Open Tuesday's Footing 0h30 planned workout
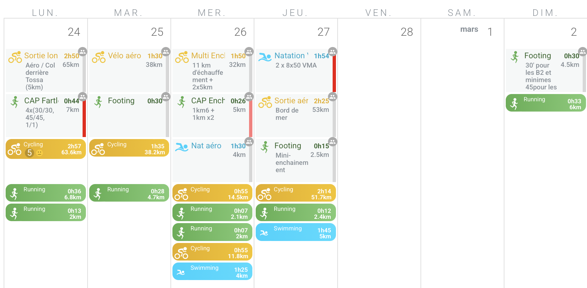This screenshot has width=587, height=288. (x=128, y=114)
